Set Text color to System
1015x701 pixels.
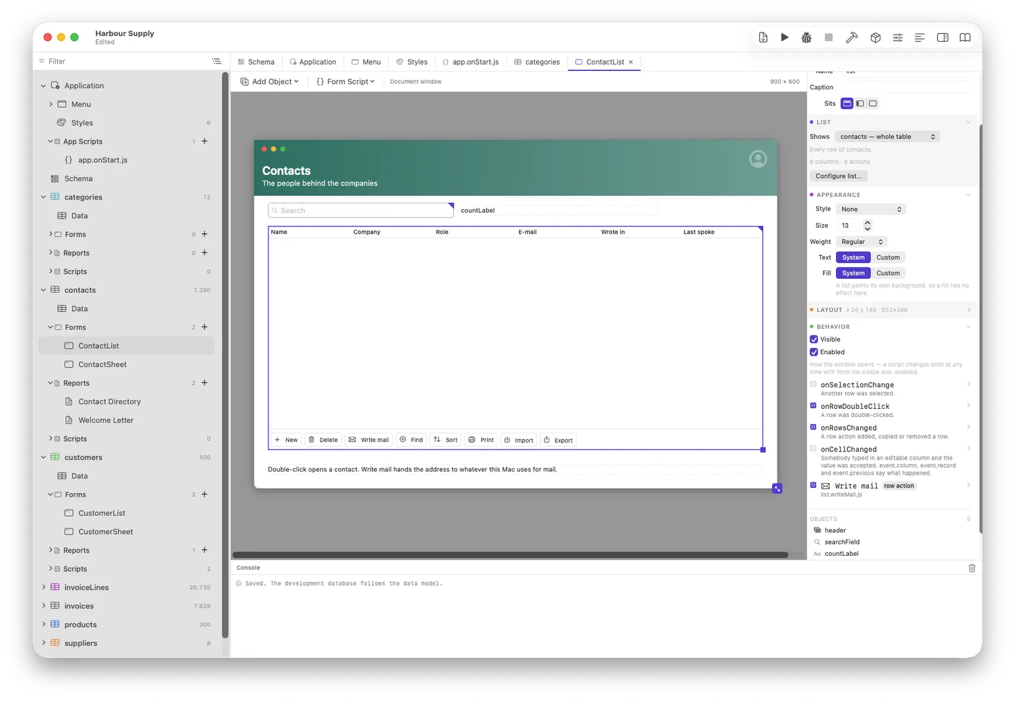(x=853, y=257)
